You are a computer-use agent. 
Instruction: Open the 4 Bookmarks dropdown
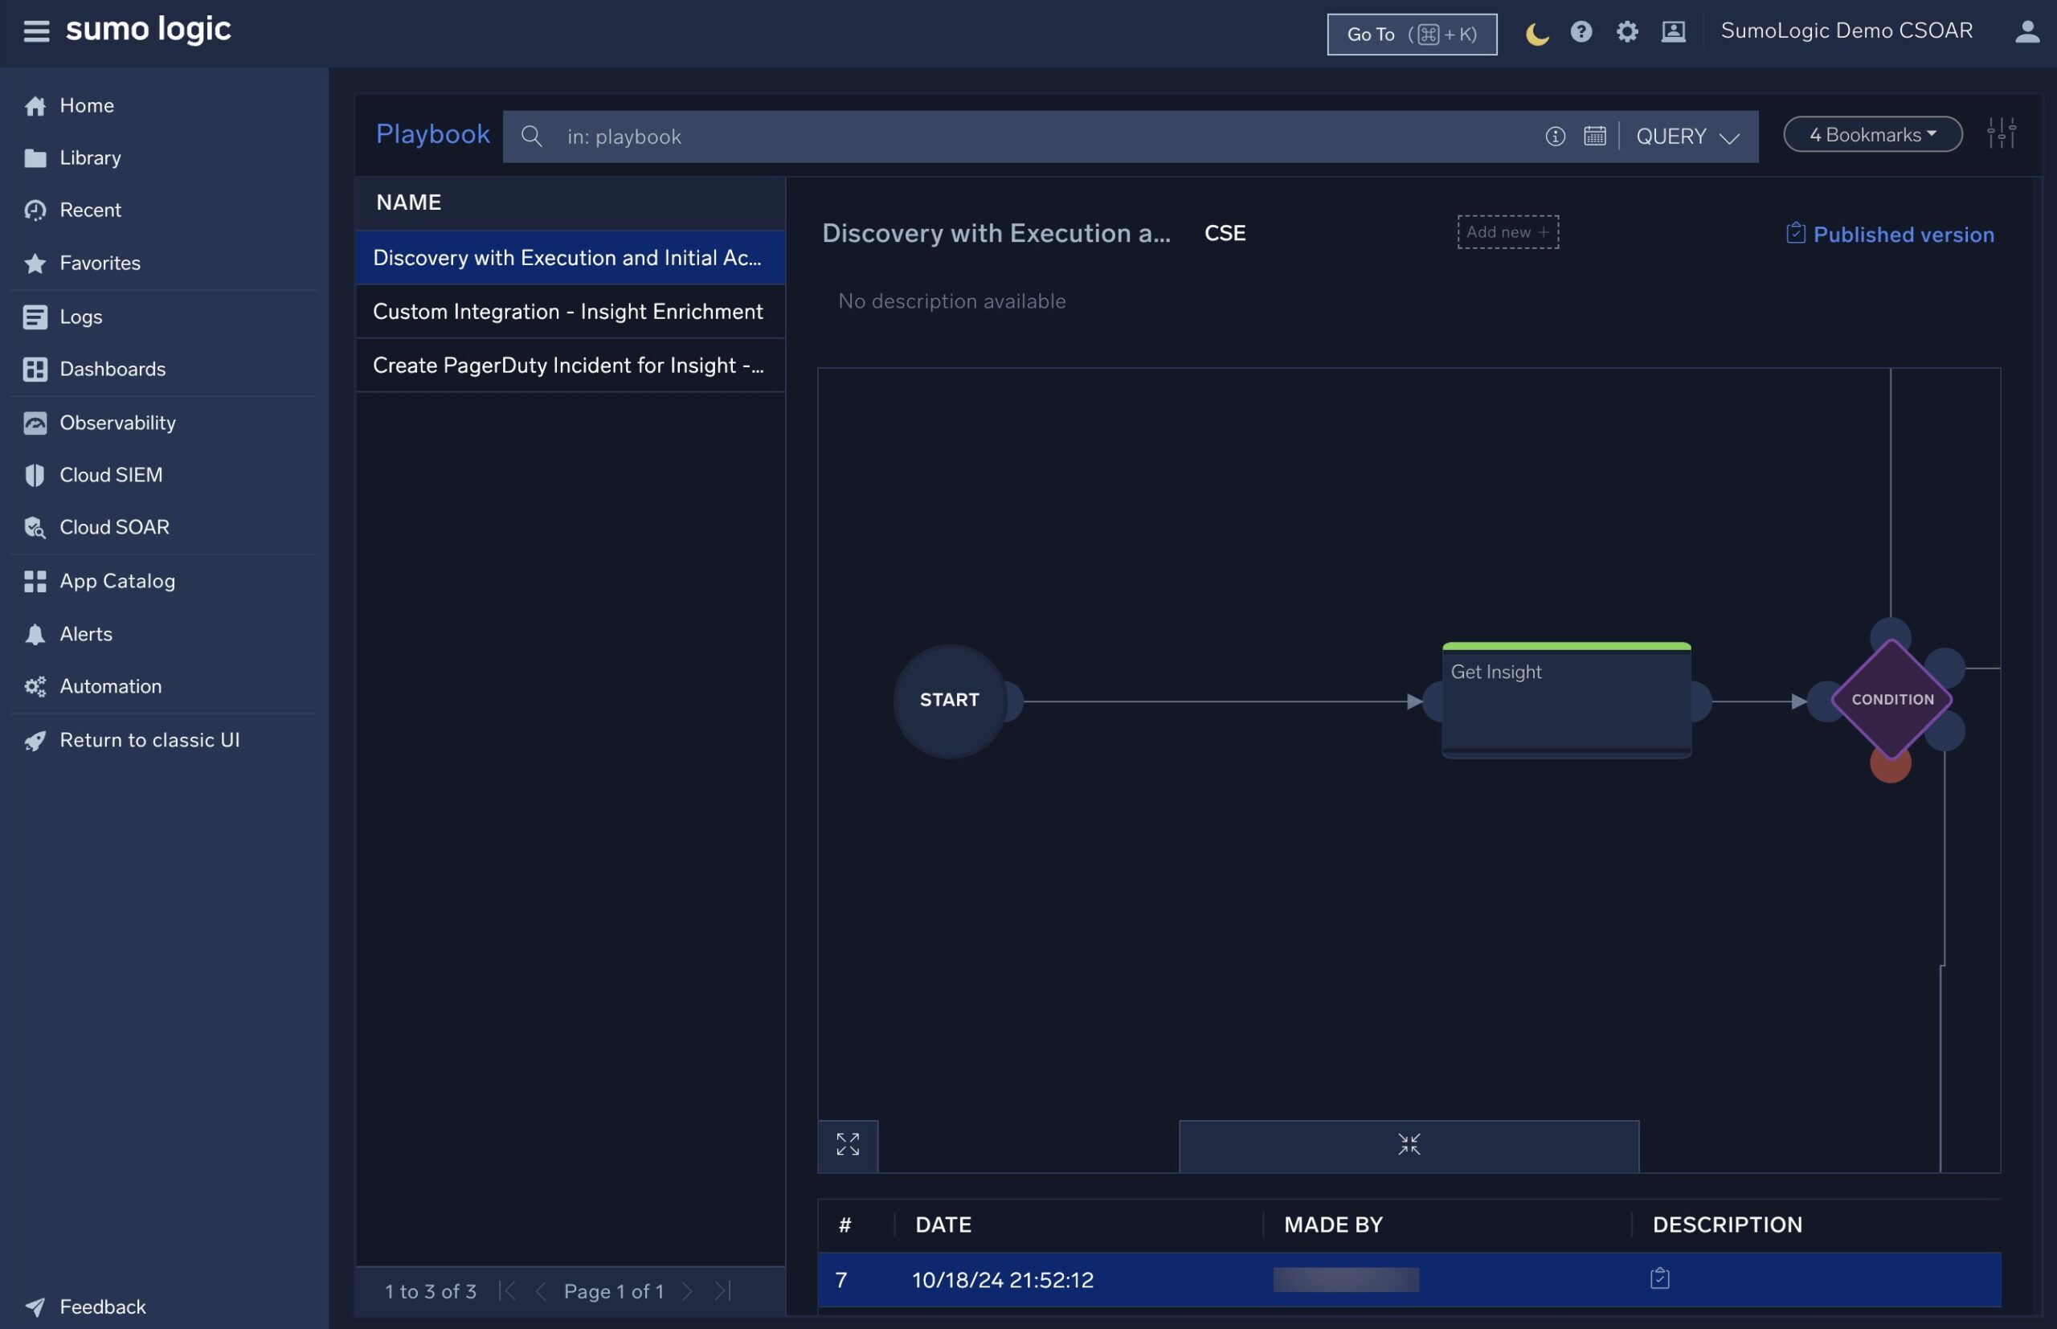coord(1872,135)
